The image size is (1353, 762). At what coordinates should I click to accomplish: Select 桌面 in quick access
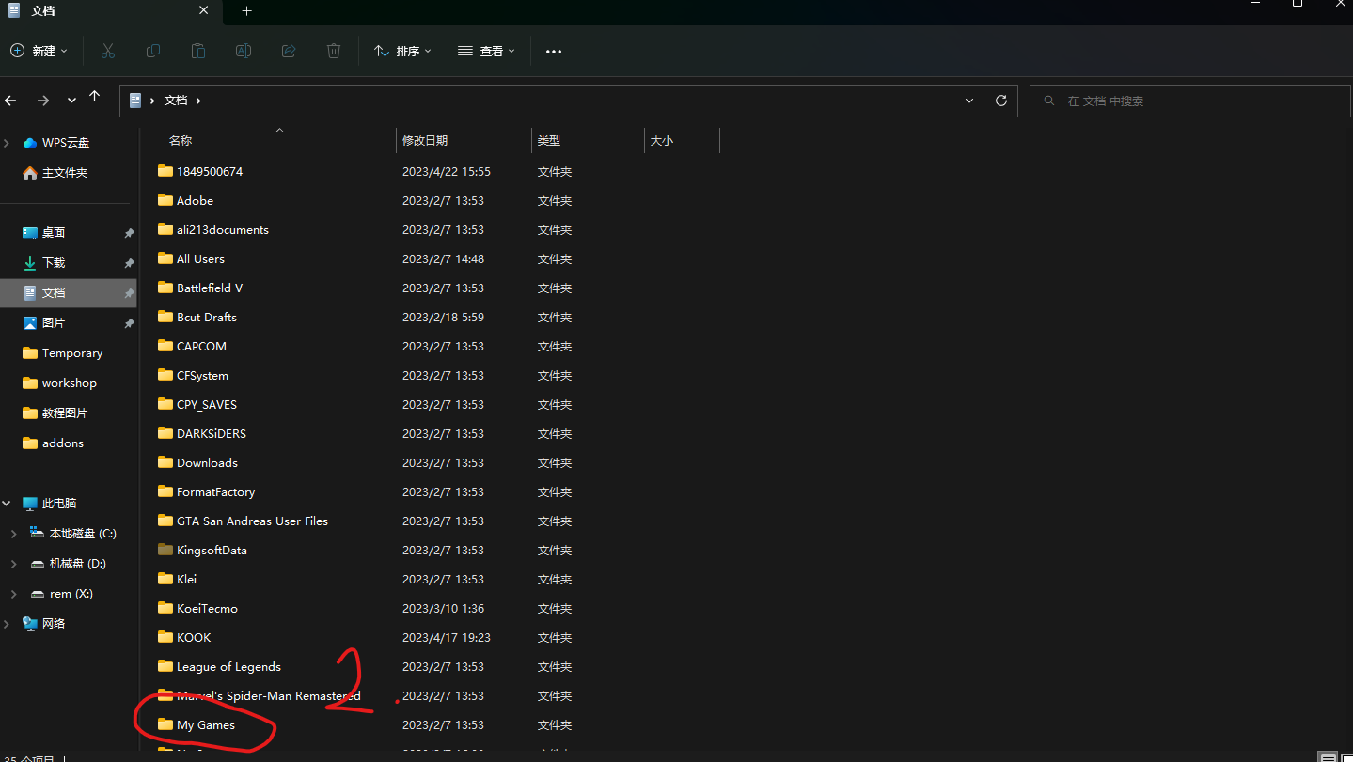click(x=43, y=233)
